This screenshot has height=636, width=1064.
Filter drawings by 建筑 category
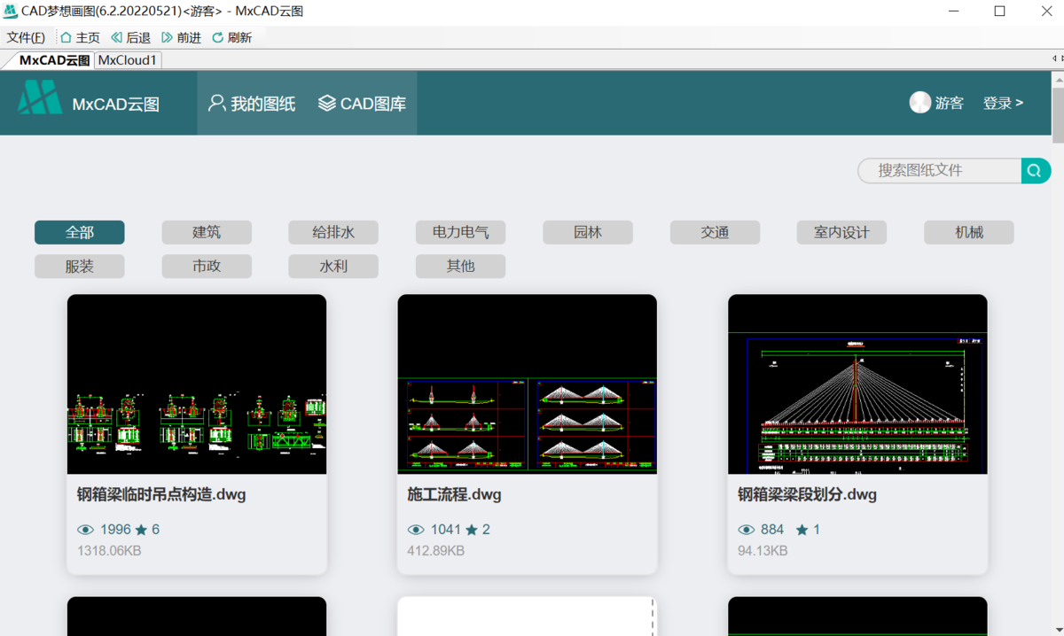207,232
